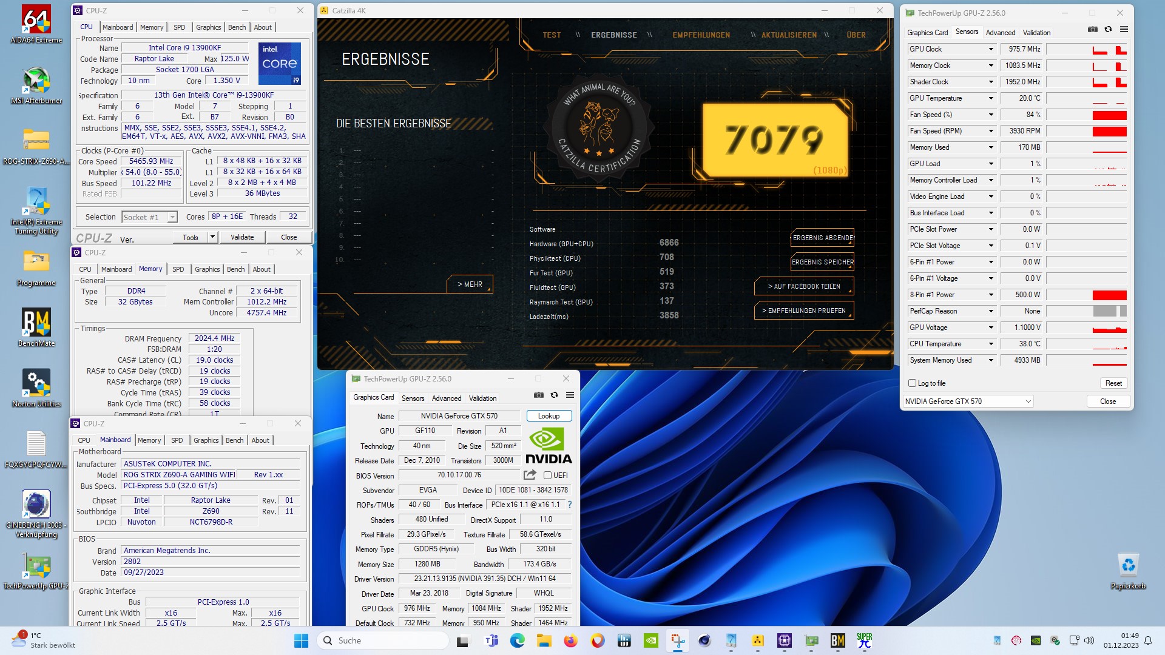
Task: Open hamburger menu in GPU-Z Graphics Card window
Action: coord(570,395)
